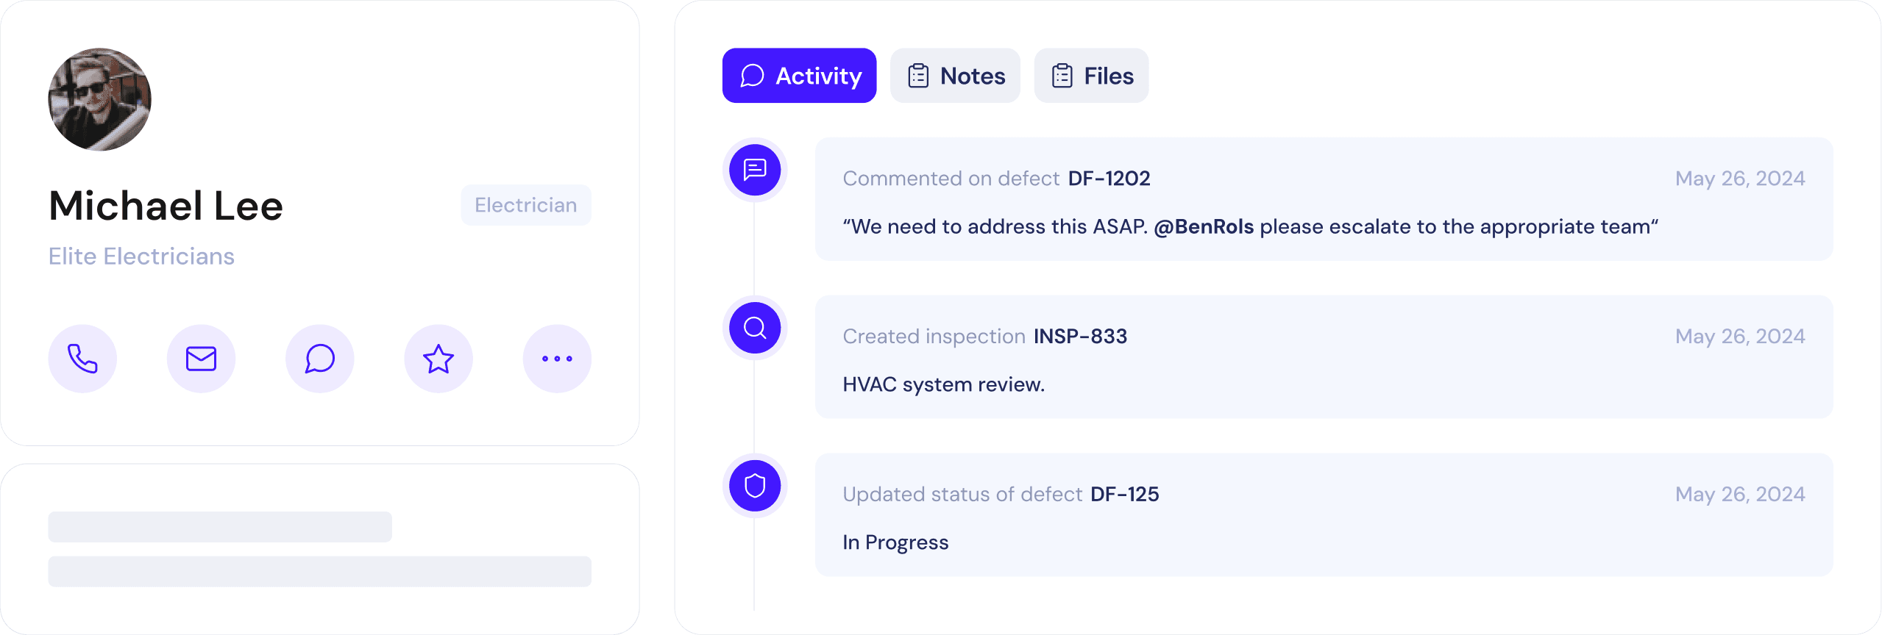Click the magnifier inspection timeline icon
Screen dimensions: 1882x635
click(755, 328)
